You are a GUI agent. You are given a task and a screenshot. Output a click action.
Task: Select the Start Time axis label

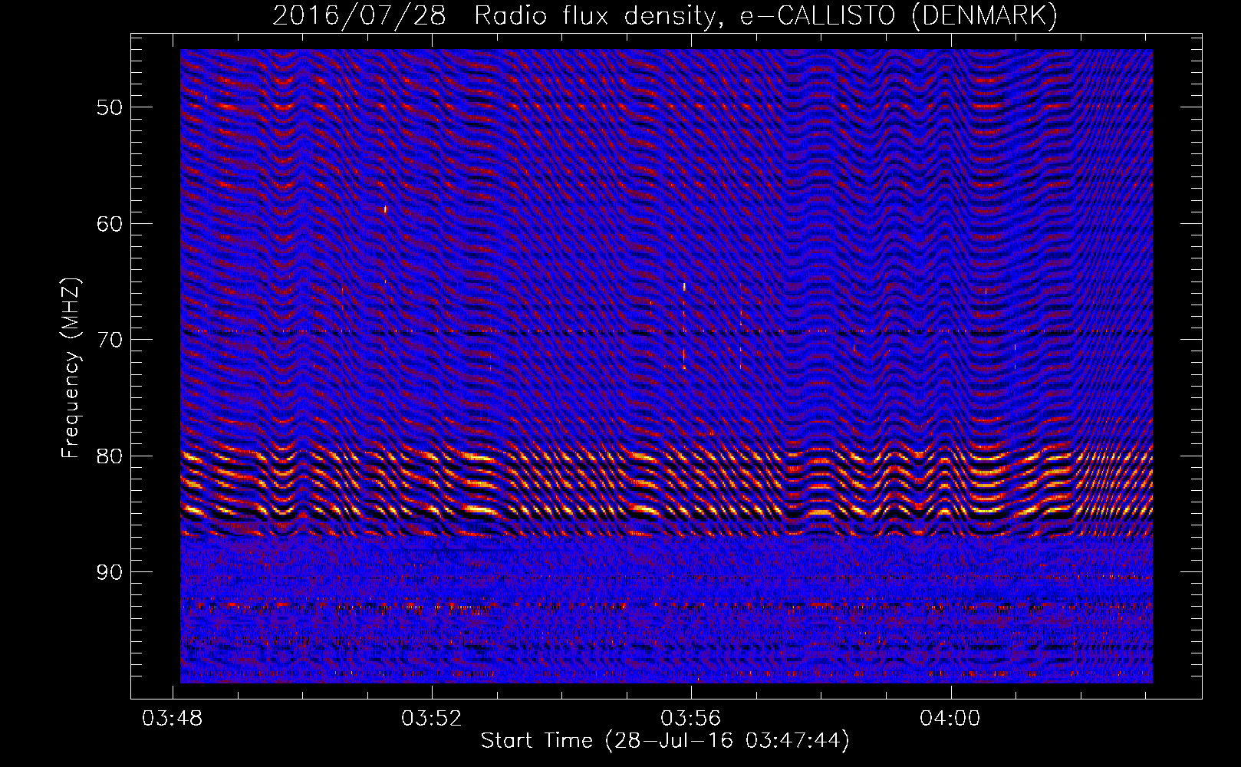click(x=665, y=741)
